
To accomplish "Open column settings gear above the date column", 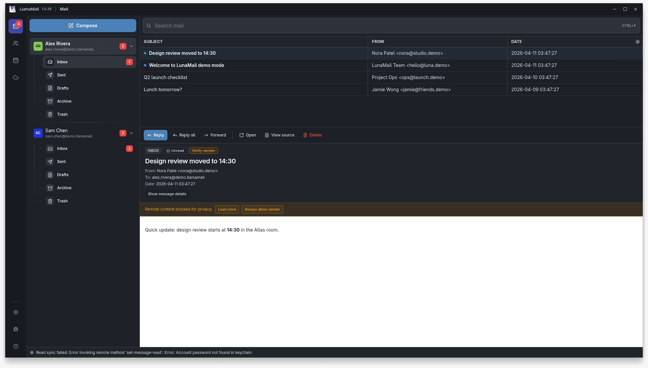I will (637, 42).
